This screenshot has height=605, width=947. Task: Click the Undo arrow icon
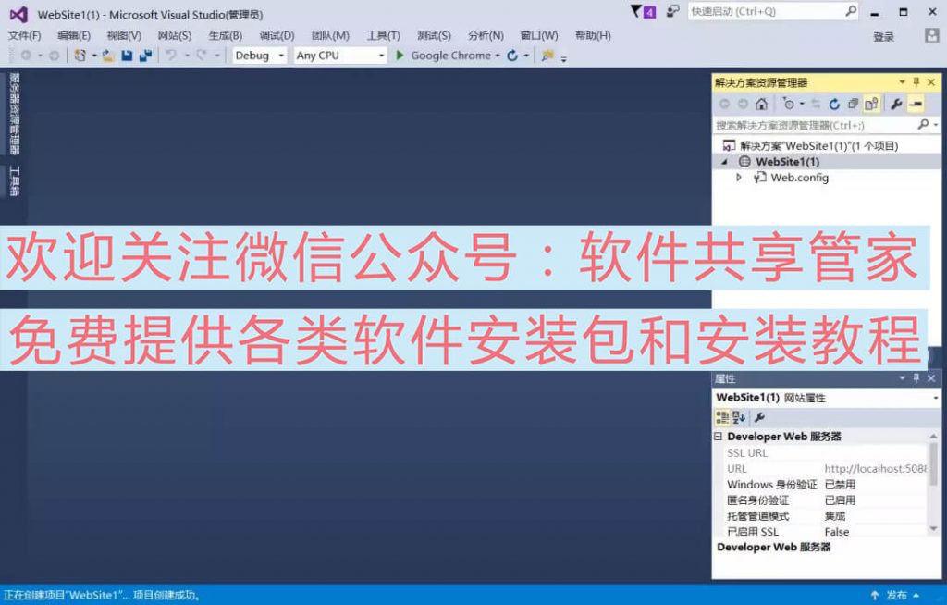click(x=171, y=56)
